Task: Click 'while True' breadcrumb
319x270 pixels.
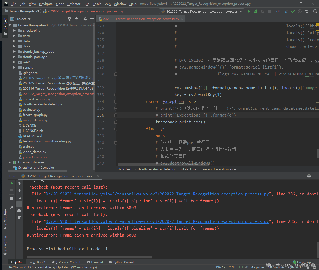Action: [x=188, y=169]
